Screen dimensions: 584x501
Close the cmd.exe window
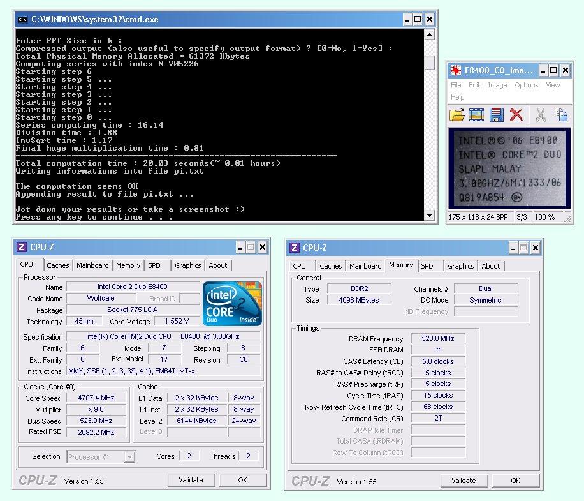(430, 19)
